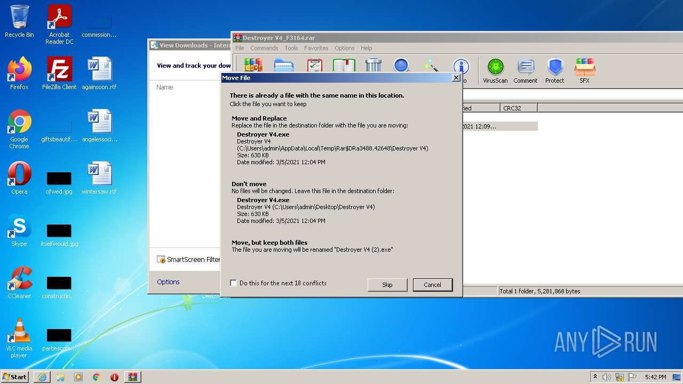683x384 pixels.
Task: Open CCleaner desktop shortcut
Action: click(19, 283)
